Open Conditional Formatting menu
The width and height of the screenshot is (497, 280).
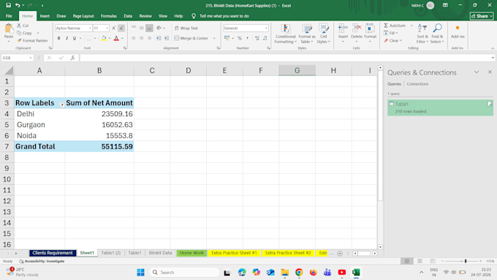(x=285, y=34)
